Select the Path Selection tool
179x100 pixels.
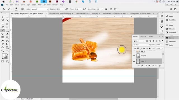(7, 44)
